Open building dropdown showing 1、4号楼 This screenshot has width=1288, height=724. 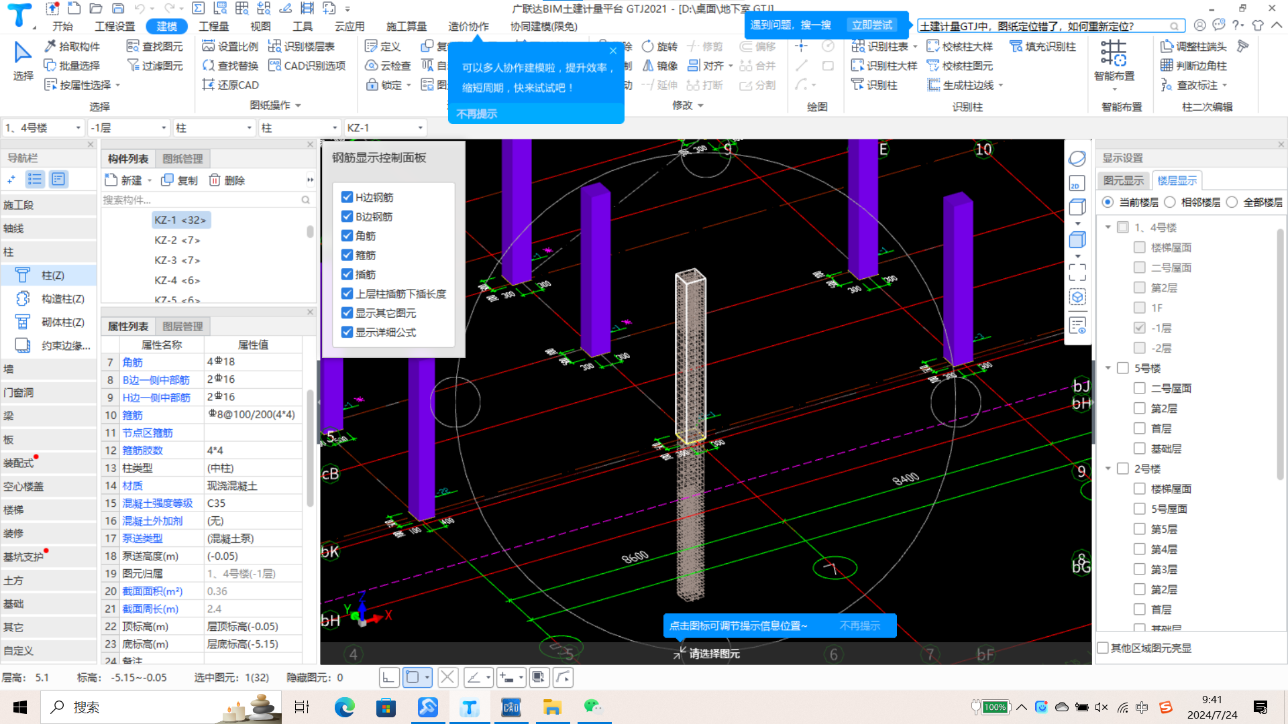pos(43,128)
